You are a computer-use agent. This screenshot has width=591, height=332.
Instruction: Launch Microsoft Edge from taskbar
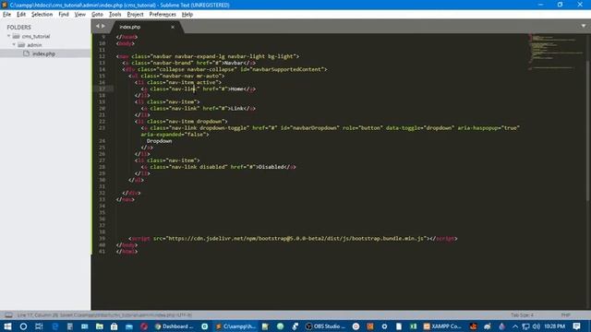[55, 326]
